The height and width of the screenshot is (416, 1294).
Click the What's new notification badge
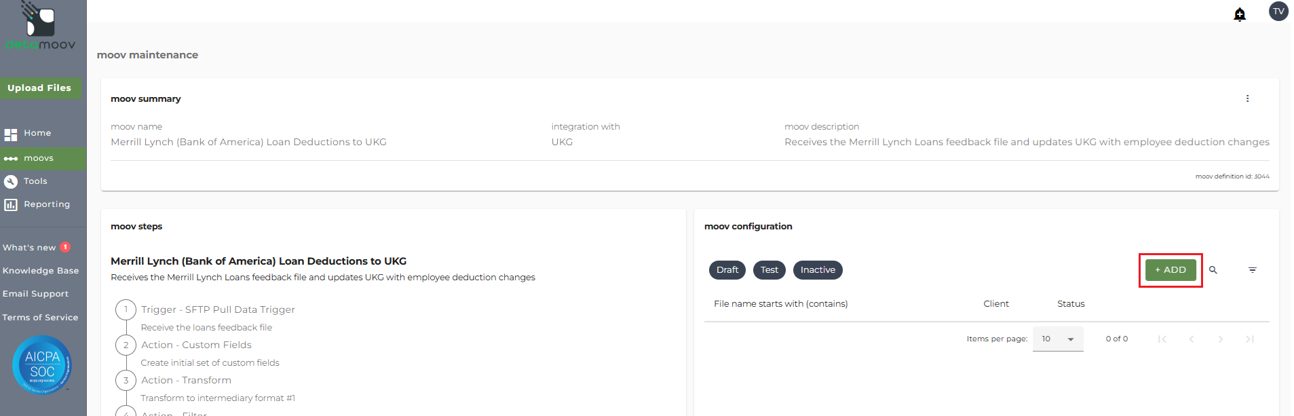point(65,247)
